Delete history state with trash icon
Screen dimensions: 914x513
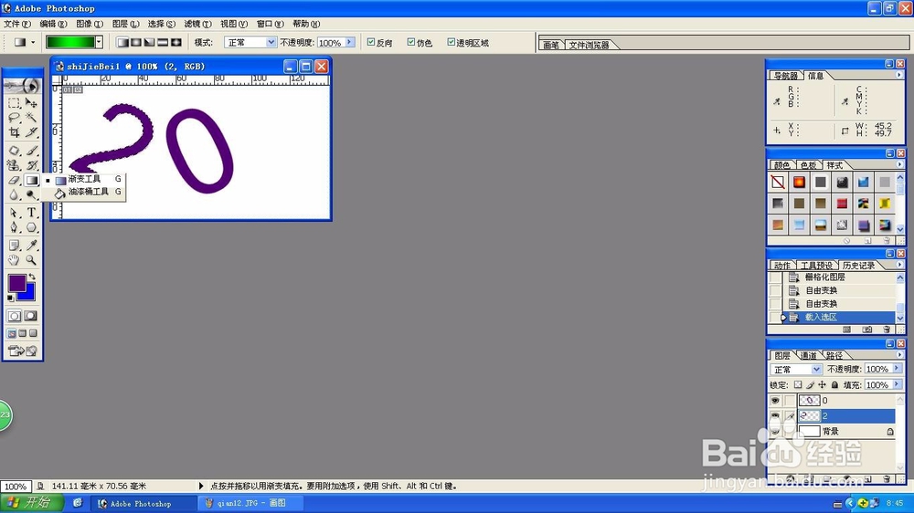[887, 330]
